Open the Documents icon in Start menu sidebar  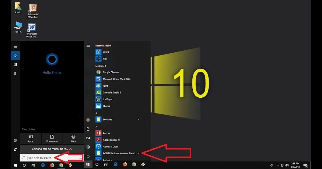[88, 129]
